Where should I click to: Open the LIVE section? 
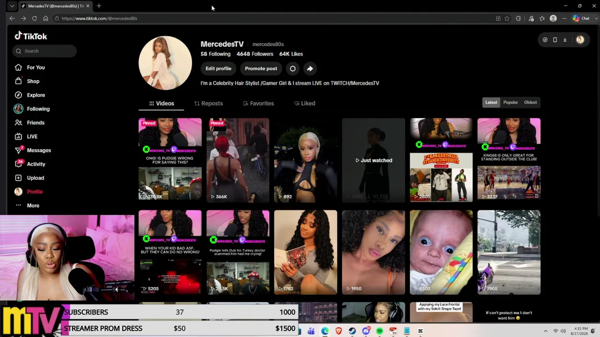(26, 136)
